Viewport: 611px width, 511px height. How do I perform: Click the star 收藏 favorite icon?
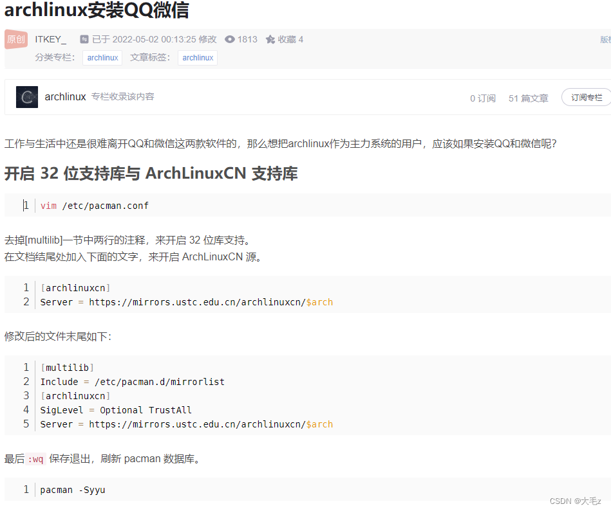pyautogui.click(x=270, y=39)
